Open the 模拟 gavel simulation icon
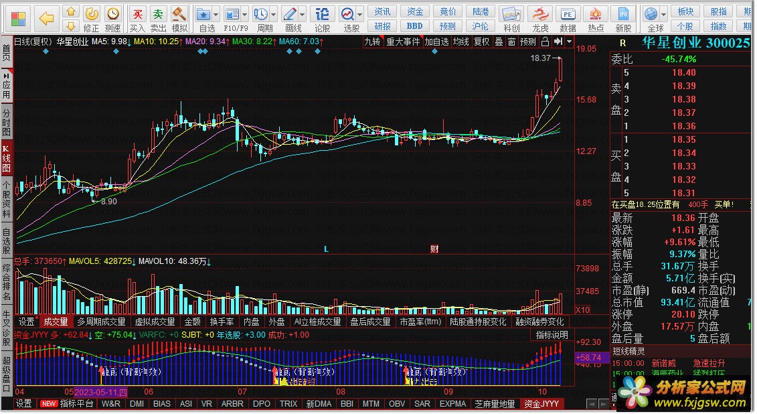This screenshot has height=414, width=757. [179, 14]
